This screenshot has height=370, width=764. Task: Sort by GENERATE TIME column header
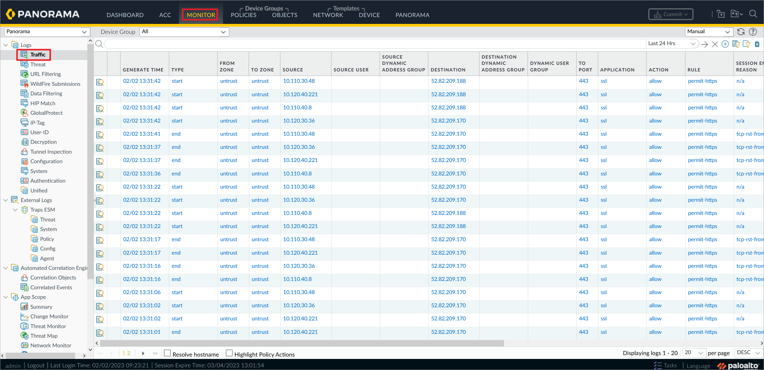point(143,70)
